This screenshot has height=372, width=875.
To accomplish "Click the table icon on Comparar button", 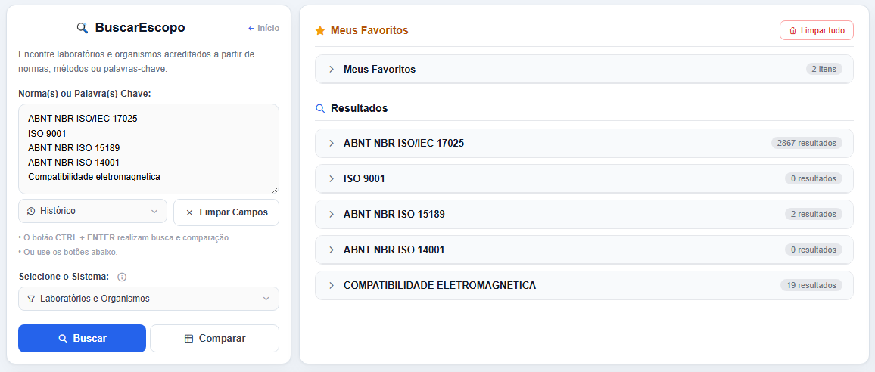I will pyautogui.click(x=188, y=339).
